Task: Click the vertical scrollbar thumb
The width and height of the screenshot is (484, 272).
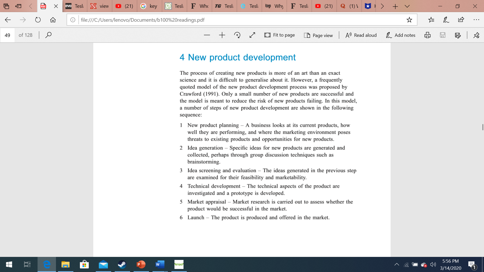Action: (483, 127)
